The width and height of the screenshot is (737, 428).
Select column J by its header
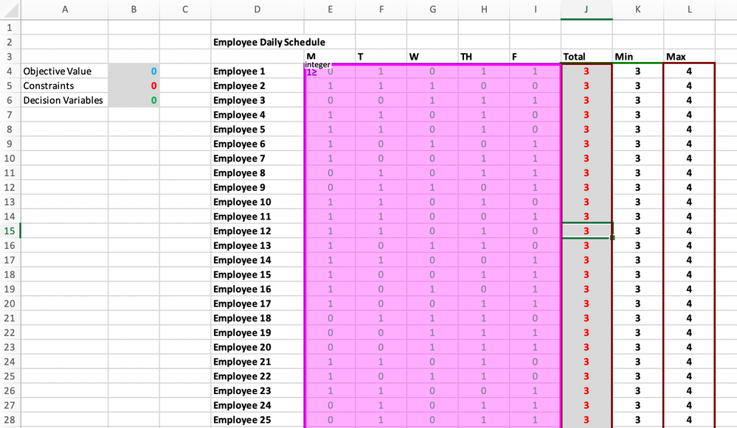point(586,10)
